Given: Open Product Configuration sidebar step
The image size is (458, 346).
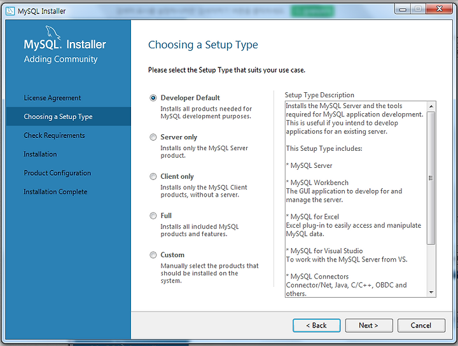Looking at the screenshot, I should pos(57,173).
